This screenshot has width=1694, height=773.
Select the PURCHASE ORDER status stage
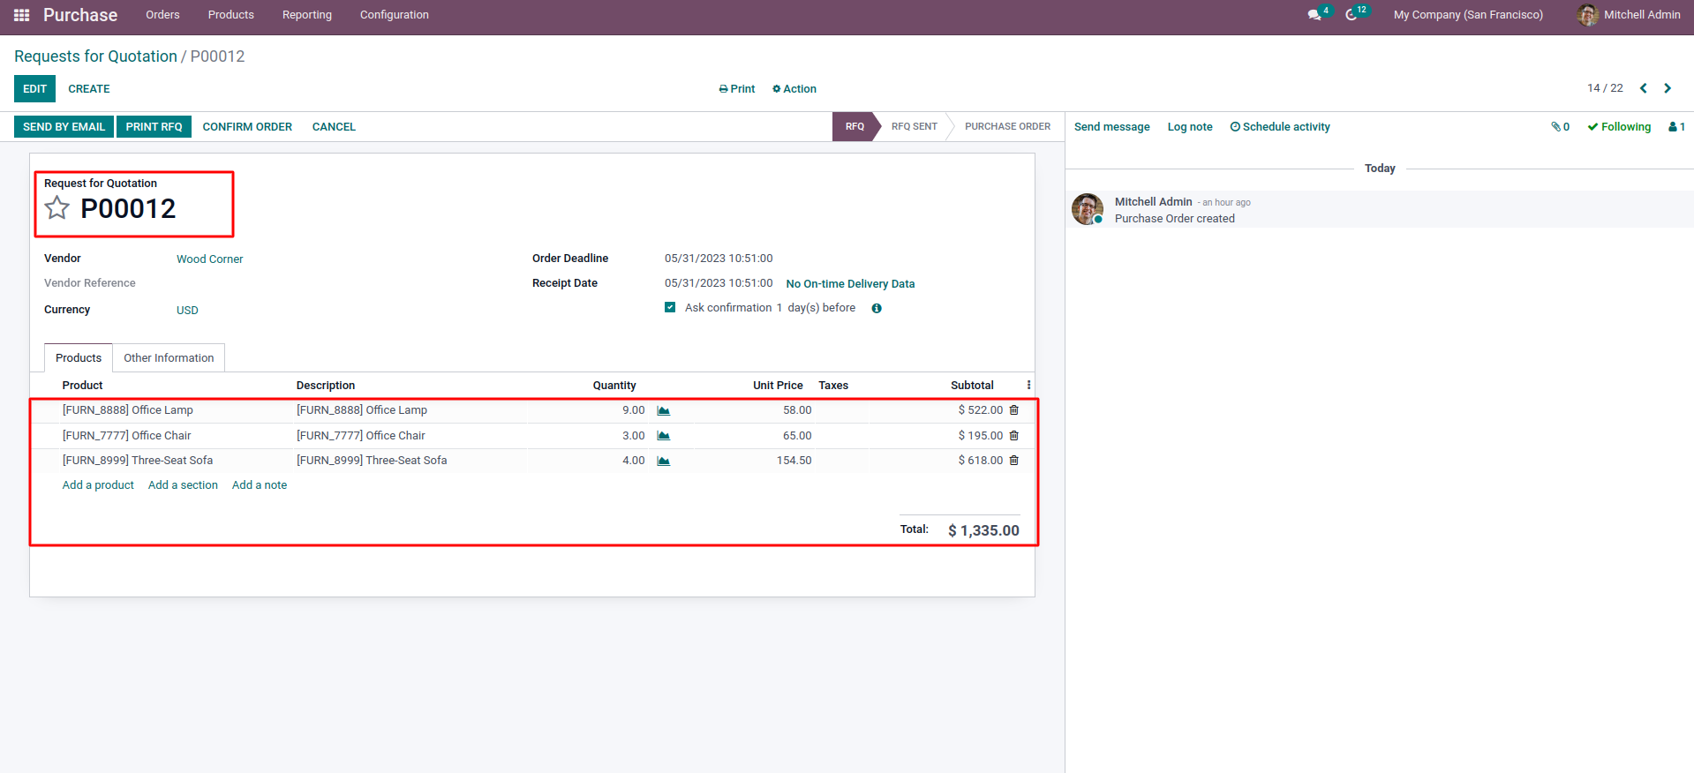(x=1007, y=127)
